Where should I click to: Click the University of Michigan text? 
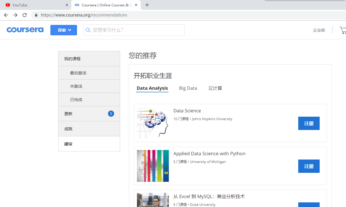click(208, 162)
